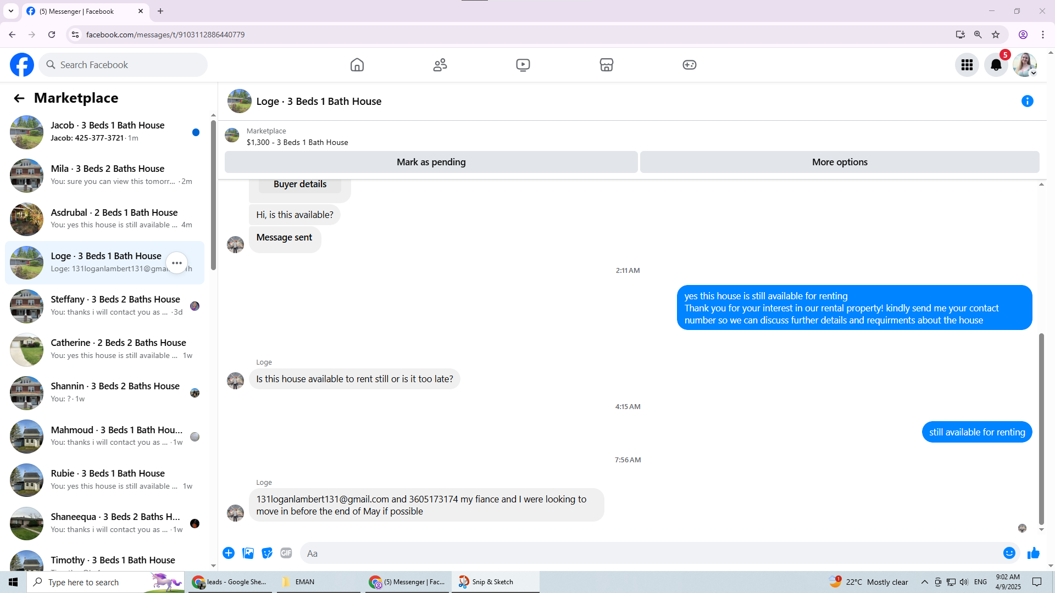Open conversation info icon for Loge chat

[x=1028, y=101]
